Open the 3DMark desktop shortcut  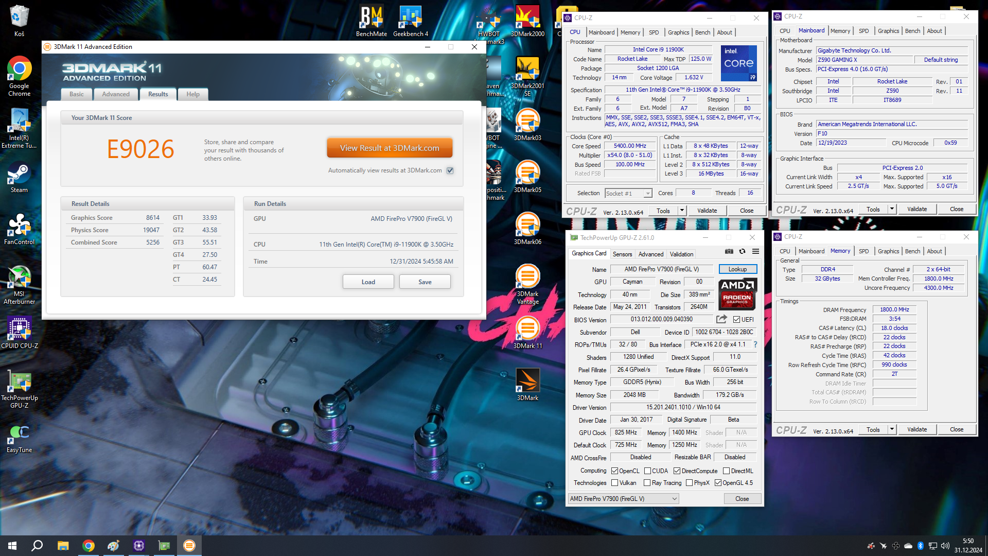point(527,385)
